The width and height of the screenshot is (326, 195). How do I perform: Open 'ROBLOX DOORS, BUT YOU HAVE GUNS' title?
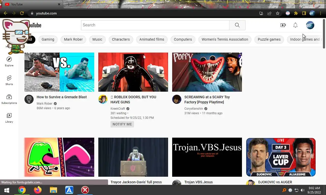tap(133, 100)
